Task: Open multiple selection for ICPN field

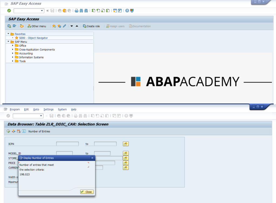Action: (x=125, y=144)
